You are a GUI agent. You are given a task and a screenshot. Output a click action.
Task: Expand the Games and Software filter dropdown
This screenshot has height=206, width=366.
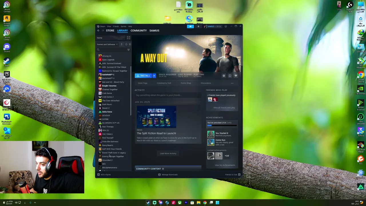107,44
